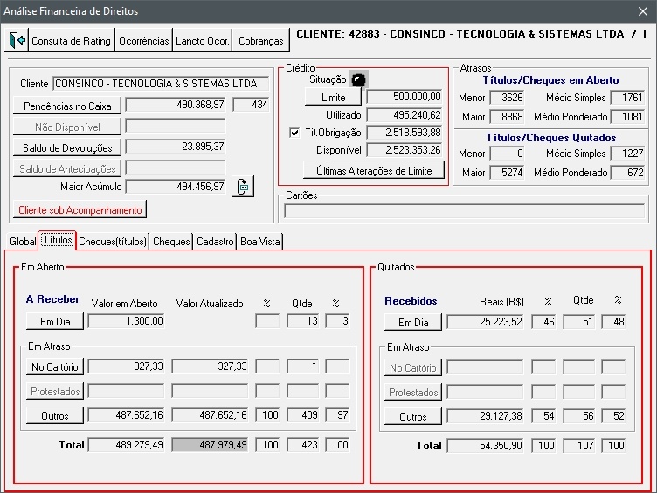Click Quitados Total 54.350,90 field
The height and width of the screenshot is (493, 657).
coord(485,445)
